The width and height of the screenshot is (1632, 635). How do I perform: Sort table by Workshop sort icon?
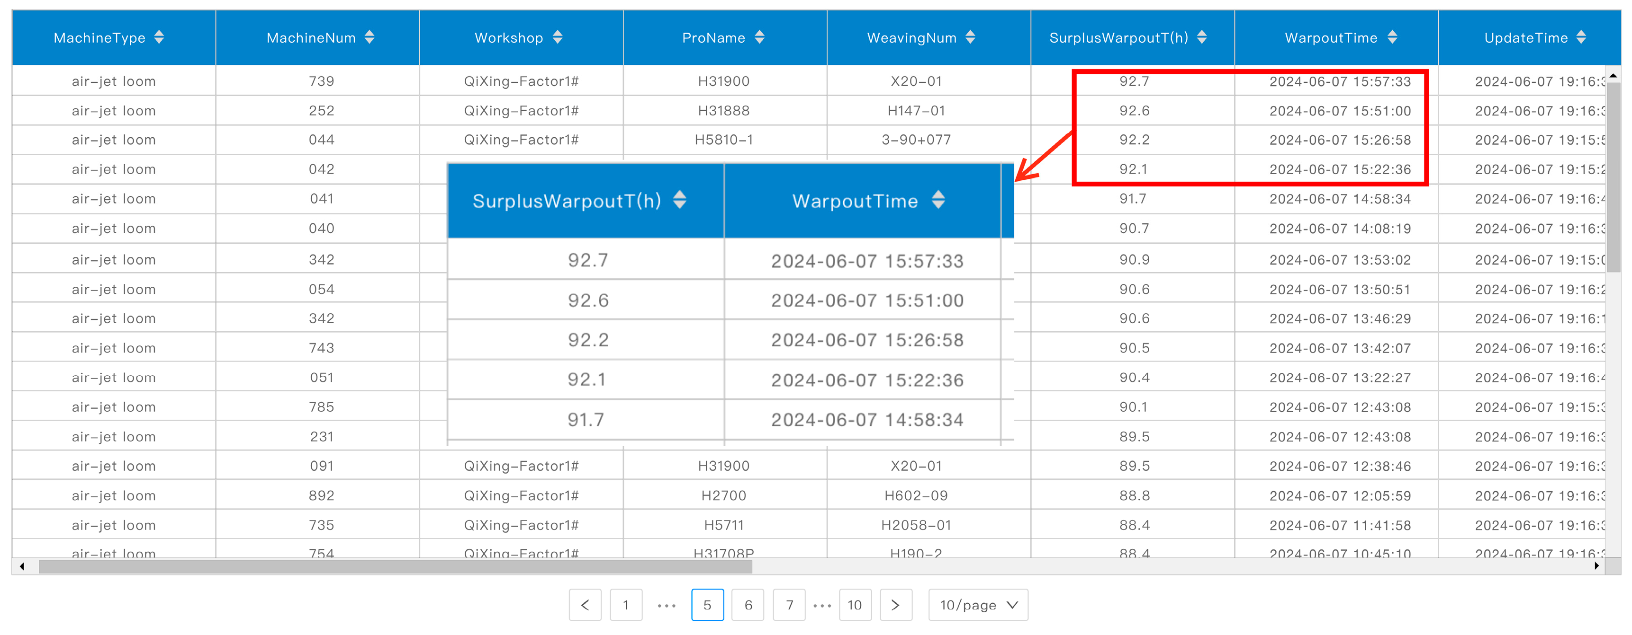tap(557, 37)
